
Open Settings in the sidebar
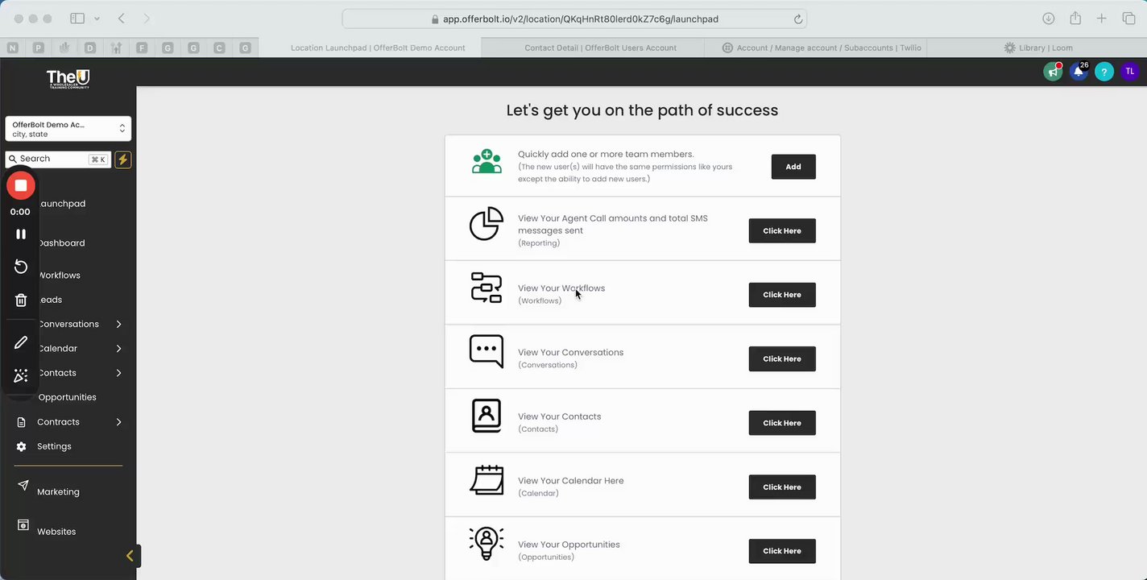coord(54,446)
